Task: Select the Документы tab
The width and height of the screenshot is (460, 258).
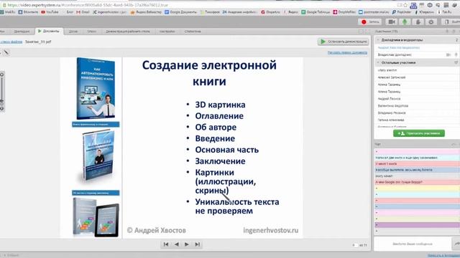Action: pos(49,31)
